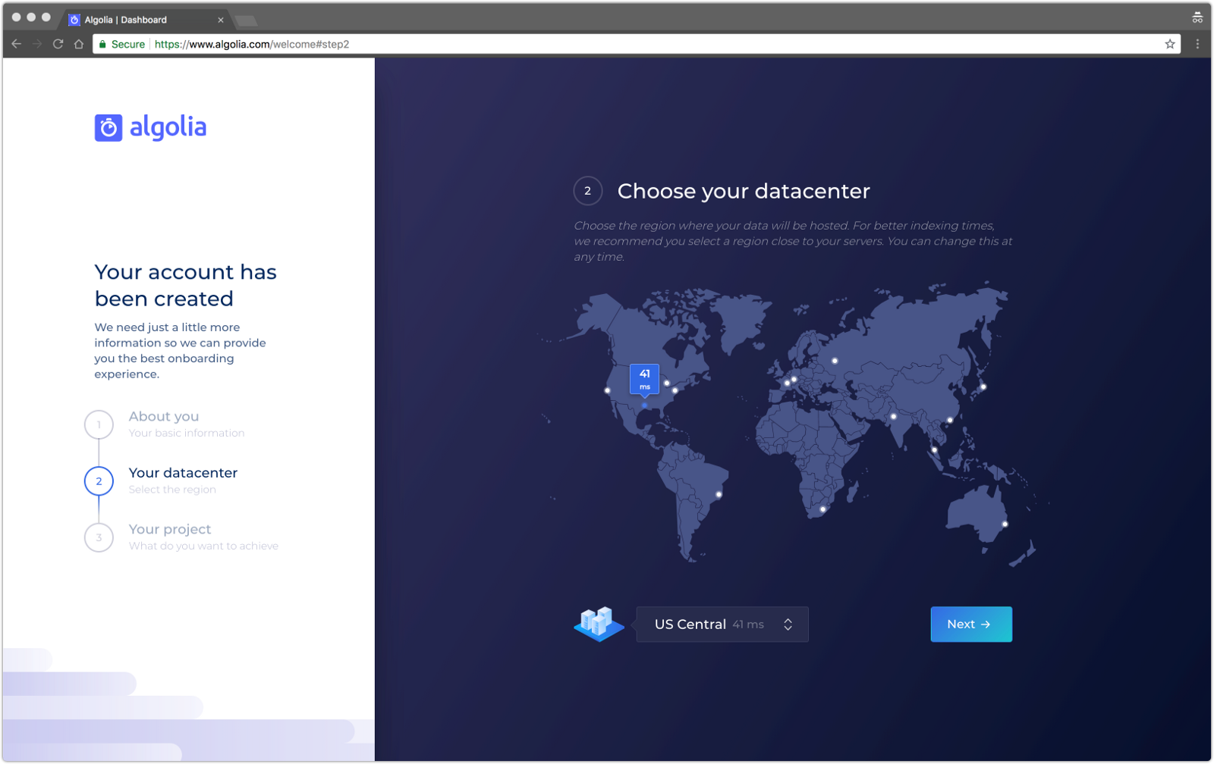Select the US west coast datacenter dot
Screen dimensions: 1214x764
tap(607, 390)
